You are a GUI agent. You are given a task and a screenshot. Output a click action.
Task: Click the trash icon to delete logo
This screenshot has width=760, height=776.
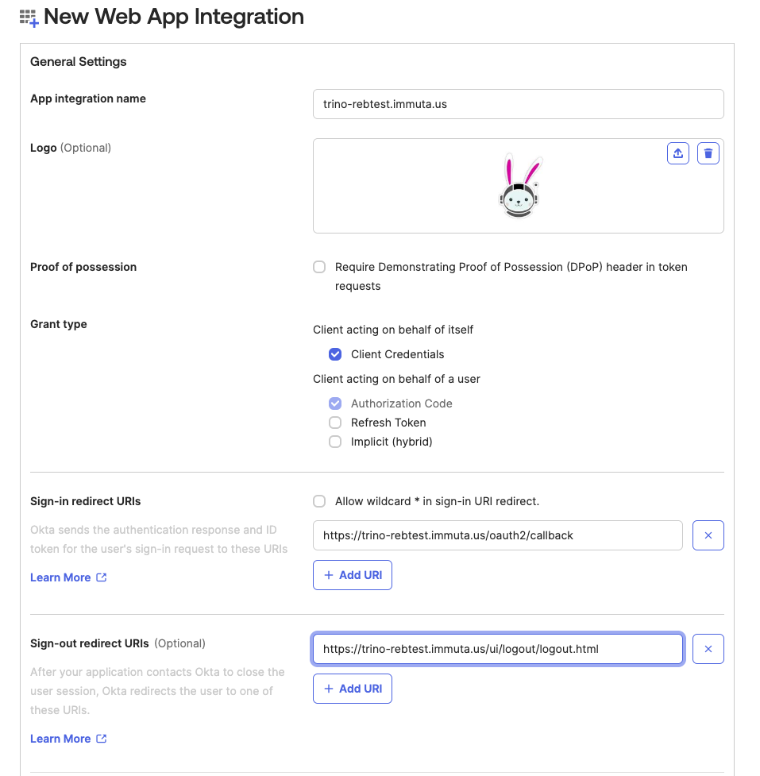click(708, 153)
